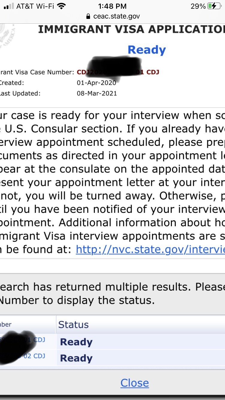The image size is (225, 400).
Task: Open the nvc.state.gov interview link
Action: tap(150, 249)
